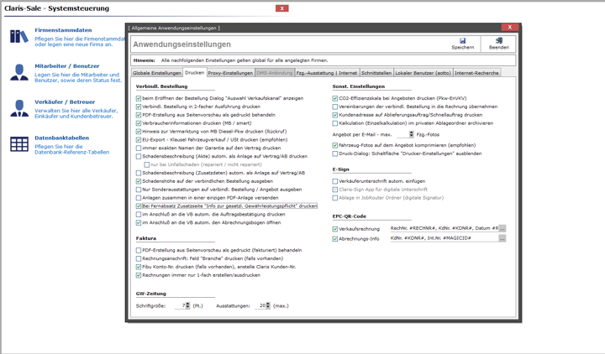605x354 pixels.
Task: Enable 'Druck-Dialog: Schaltfläche ausblenden' checkbox
Action: (x=335, y=154)
